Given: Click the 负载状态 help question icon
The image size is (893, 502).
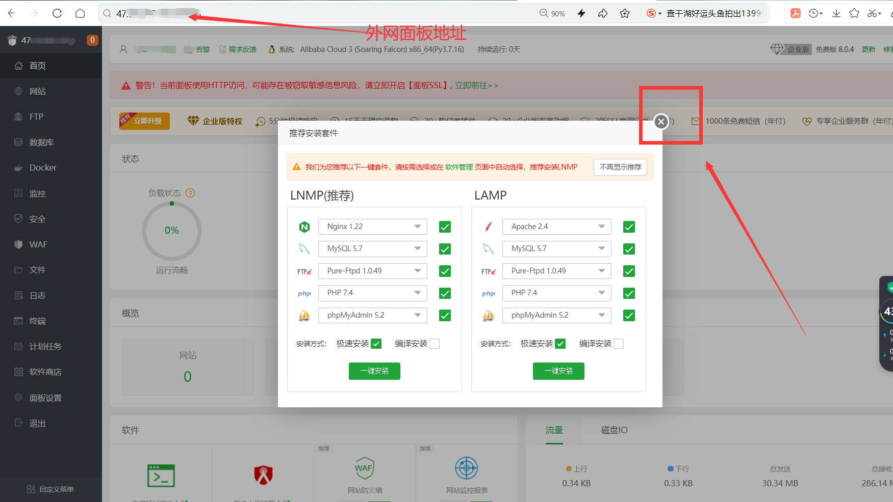Looking at the screenshot, I should tap(190, 193).
